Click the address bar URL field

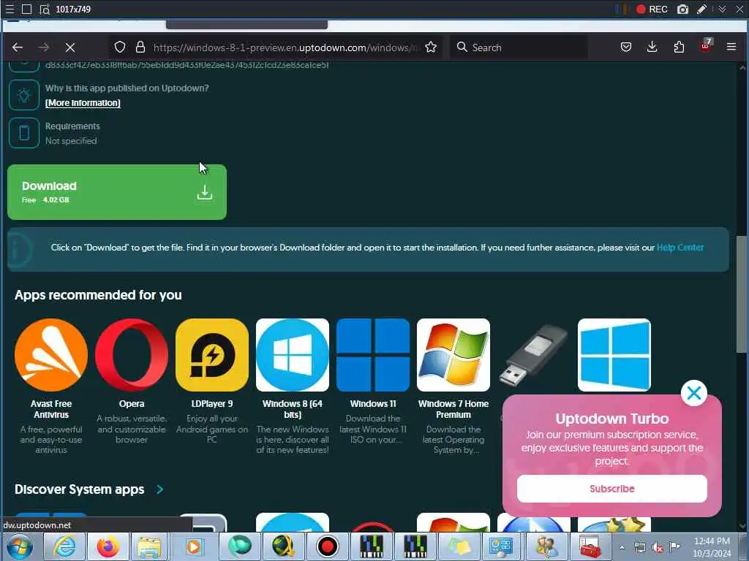[x=287, y=47]
